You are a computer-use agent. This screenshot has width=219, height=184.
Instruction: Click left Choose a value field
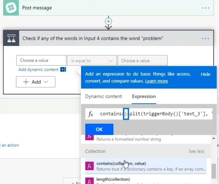coord(41,60)
